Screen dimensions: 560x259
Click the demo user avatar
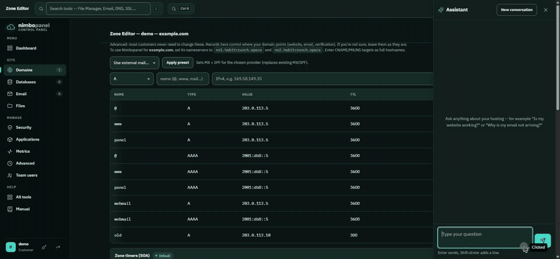point(10,247)
